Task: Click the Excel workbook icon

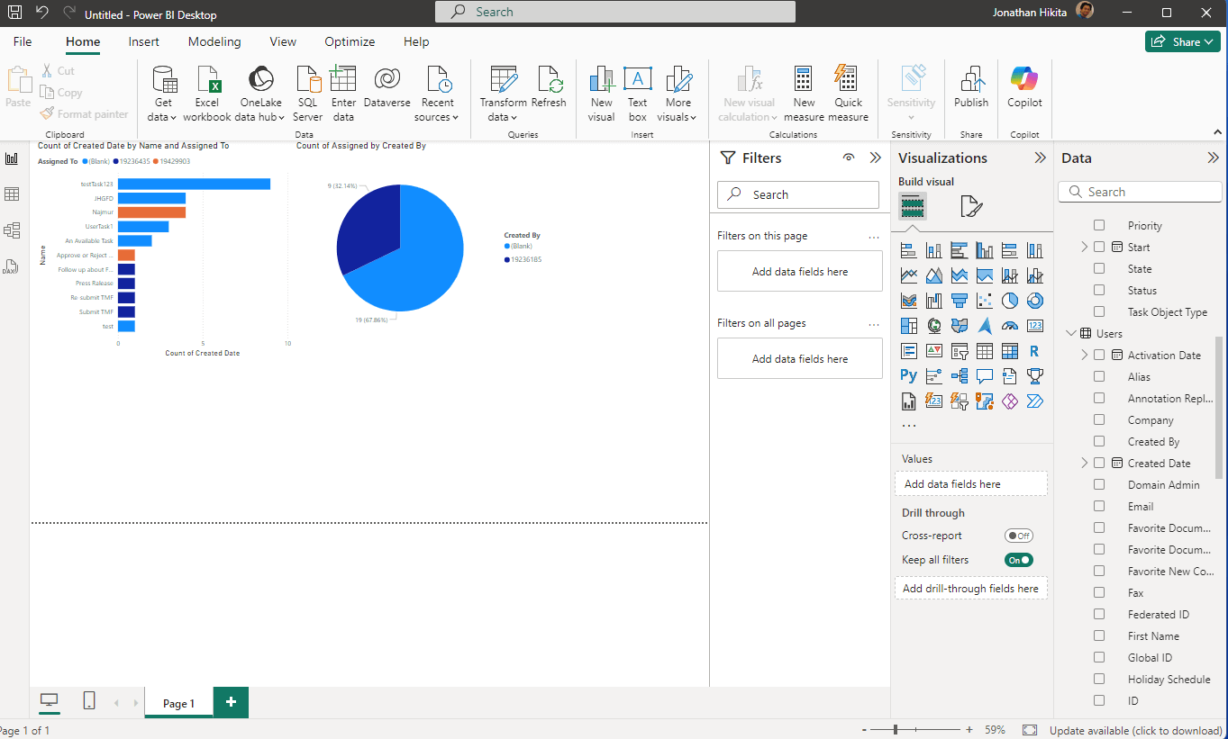Action: tap(207, 80)
